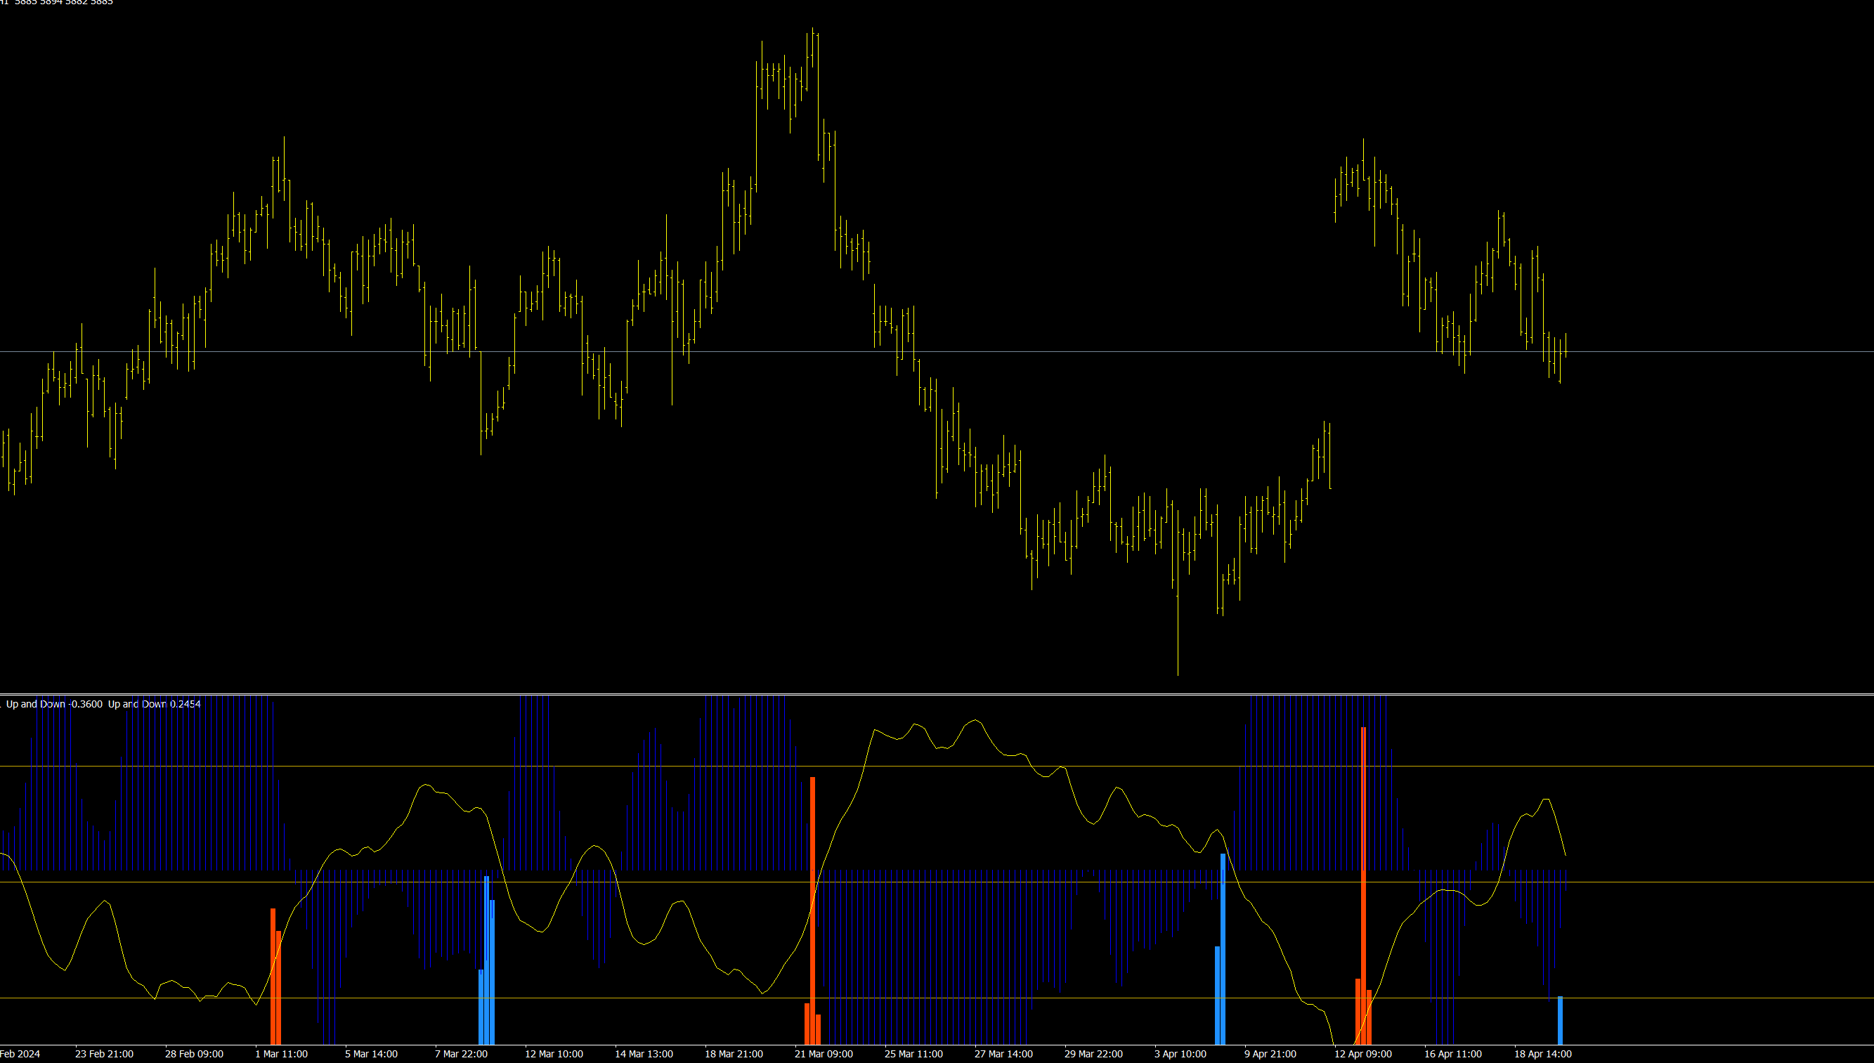1874x1063 pixels.
Task: Select the orange bar pair near 1 Mar
Action: point(275,986)
